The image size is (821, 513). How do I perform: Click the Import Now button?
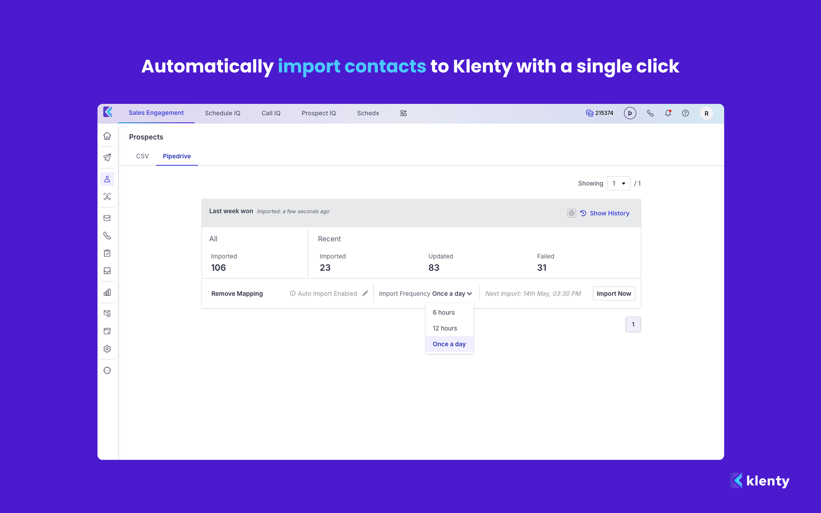coord(614,293)
